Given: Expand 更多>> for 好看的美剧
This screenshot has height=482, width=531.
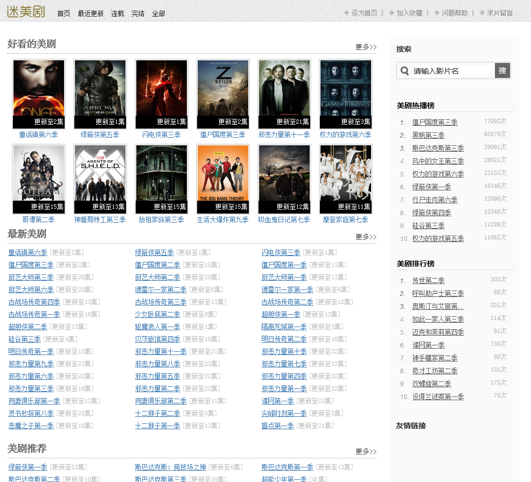Looking at the screenshot, I should pos(366,47).
